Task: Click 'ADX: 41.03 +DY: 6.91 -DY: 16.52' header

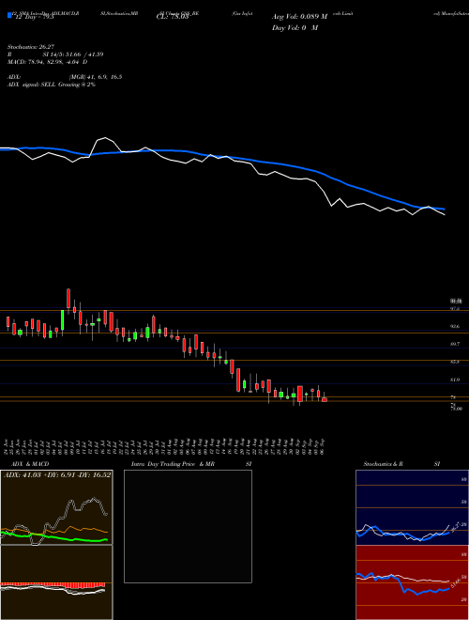Action: [57, 474]
